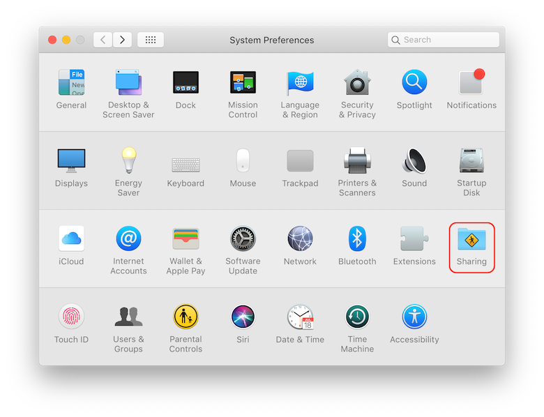Click the Show All grid button
The width and height of the screenshot is (544, 417).
[151, 40]
